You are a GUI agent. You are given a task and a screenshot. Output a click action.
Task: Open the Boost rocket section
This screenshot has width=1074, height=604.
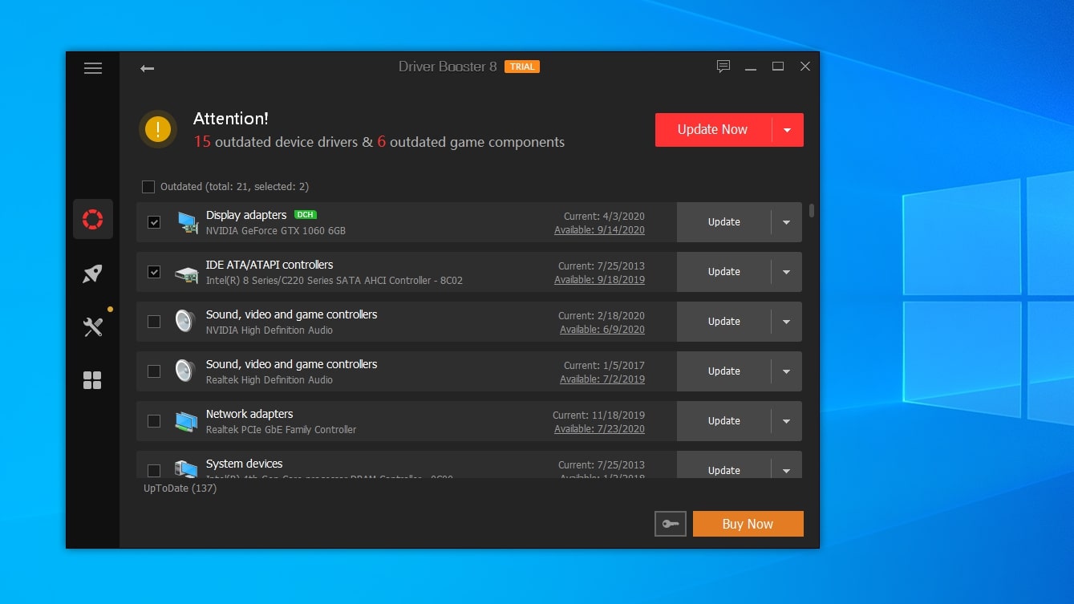pyautogui.click(x=93, y=274)
